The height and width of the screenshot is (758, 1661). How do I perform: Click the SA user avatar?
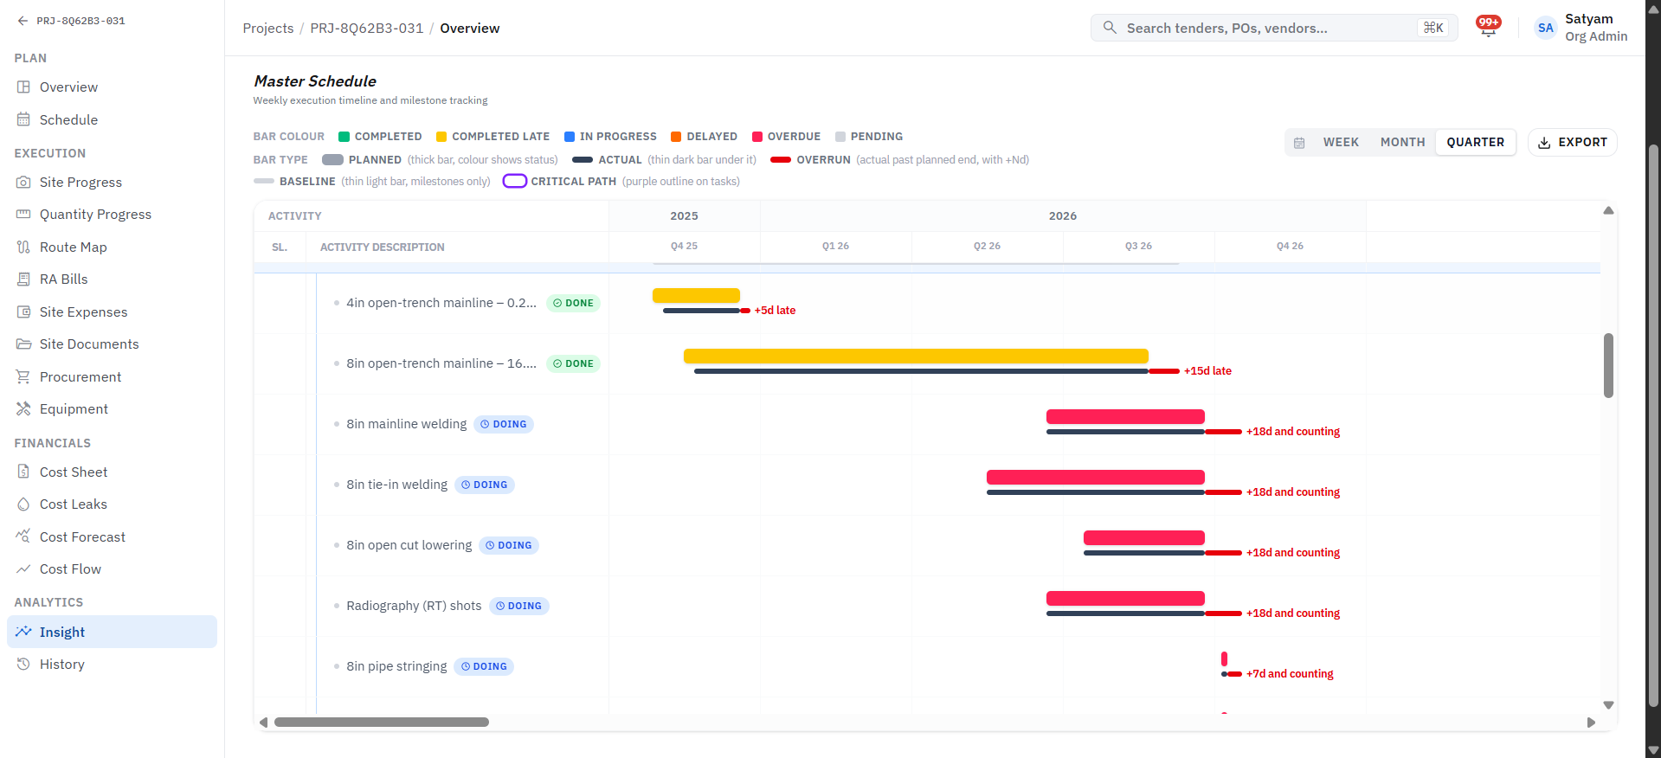pyautogui.click(x=1545, y=28)
